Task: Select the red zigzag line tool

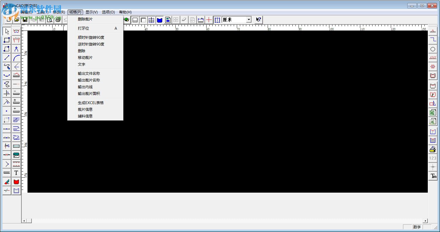Action: pos(16,164)
